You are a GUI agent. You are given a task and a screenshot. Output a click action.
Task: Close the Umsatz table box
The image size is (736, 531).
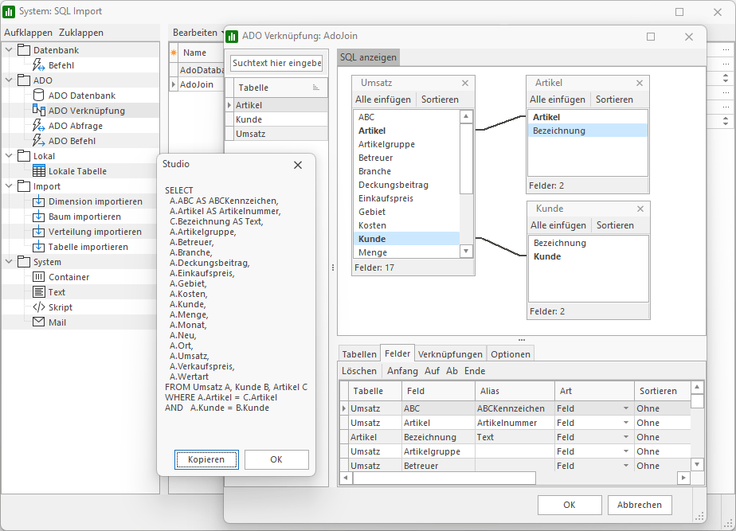(466, 83)
